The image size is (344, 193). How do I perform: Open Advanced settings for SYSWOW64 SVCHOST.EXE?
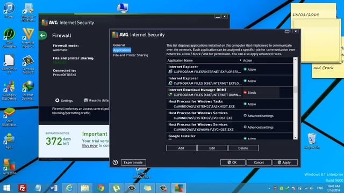(259, 127)
